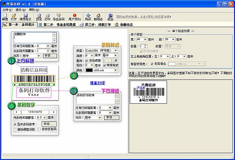Click top title 字体... button
Viewport: 235px width, 160px height.
[x=50, y=56]
